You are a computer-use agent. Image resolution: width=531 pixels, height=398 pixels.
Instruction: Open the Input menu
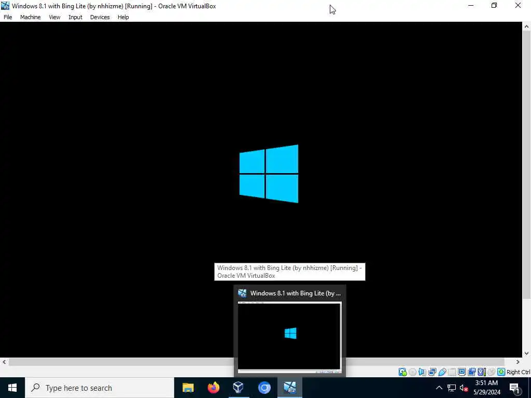(75, 17)
